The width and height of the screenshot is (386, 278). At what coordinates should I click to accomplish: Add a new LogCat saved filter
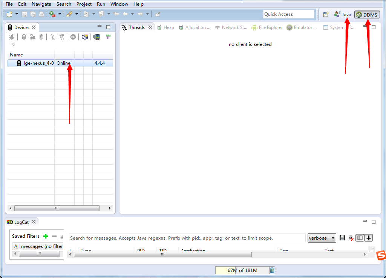(x=46, y=236)
